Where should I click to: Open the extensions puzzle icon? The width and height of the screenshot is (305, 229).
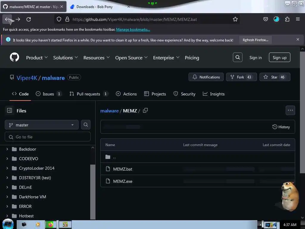[287, 19]
